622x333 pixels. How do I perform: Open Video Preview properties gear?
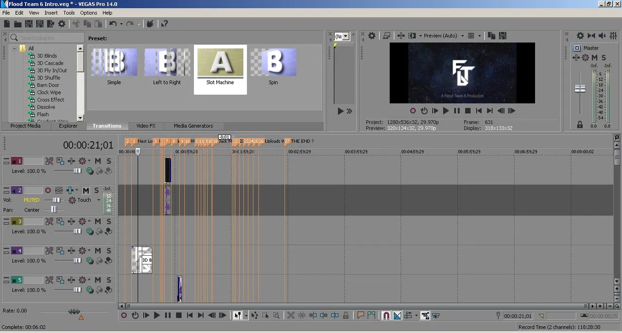click(x=372, y=35)
